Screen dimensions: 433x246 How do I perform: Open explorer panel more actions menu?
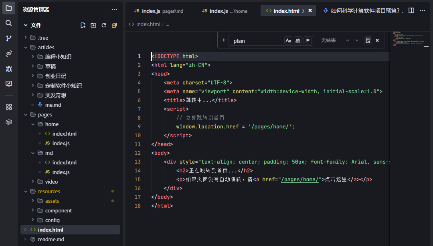[114, 10]
